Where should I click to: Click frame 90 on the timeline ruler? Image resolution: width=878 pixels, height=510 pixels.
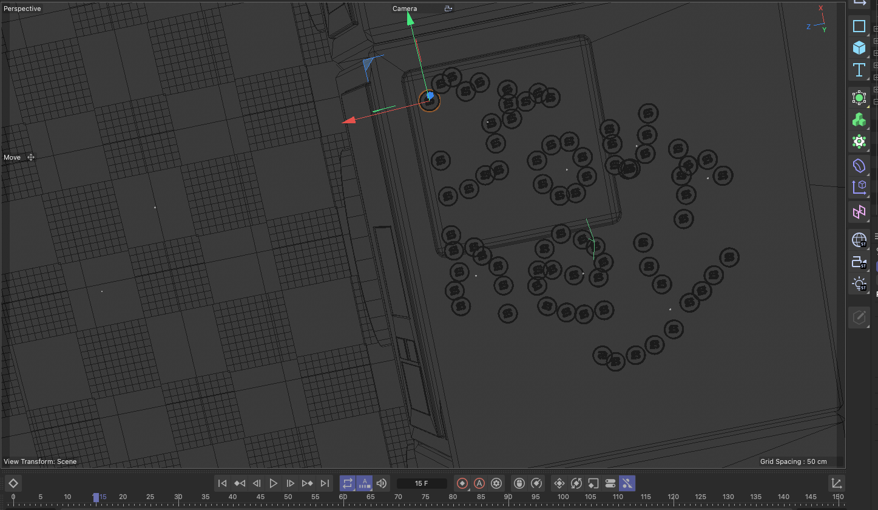508,497
